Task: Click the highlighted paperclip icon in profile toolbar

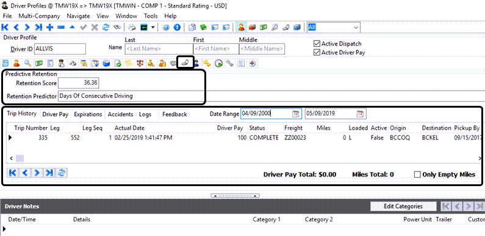Action: pyautogui.click(x=185, y=63)
